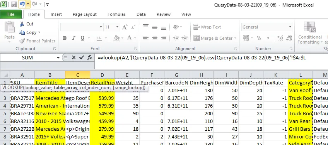The image size is (328, 145).
Task: Select the cell showing 579.99
Action: tap(102, 106)
